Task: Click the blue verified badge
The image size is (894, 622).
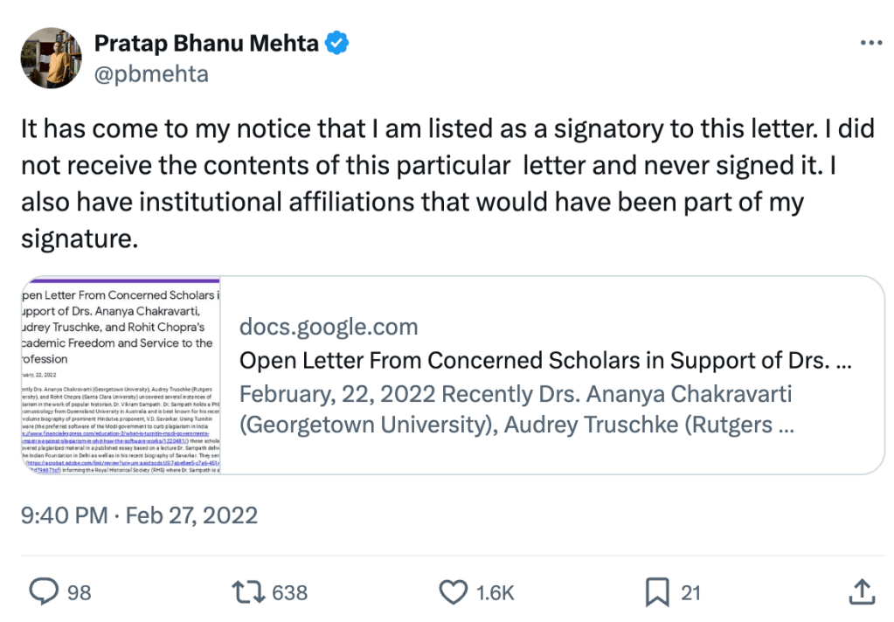Action: 337,43
